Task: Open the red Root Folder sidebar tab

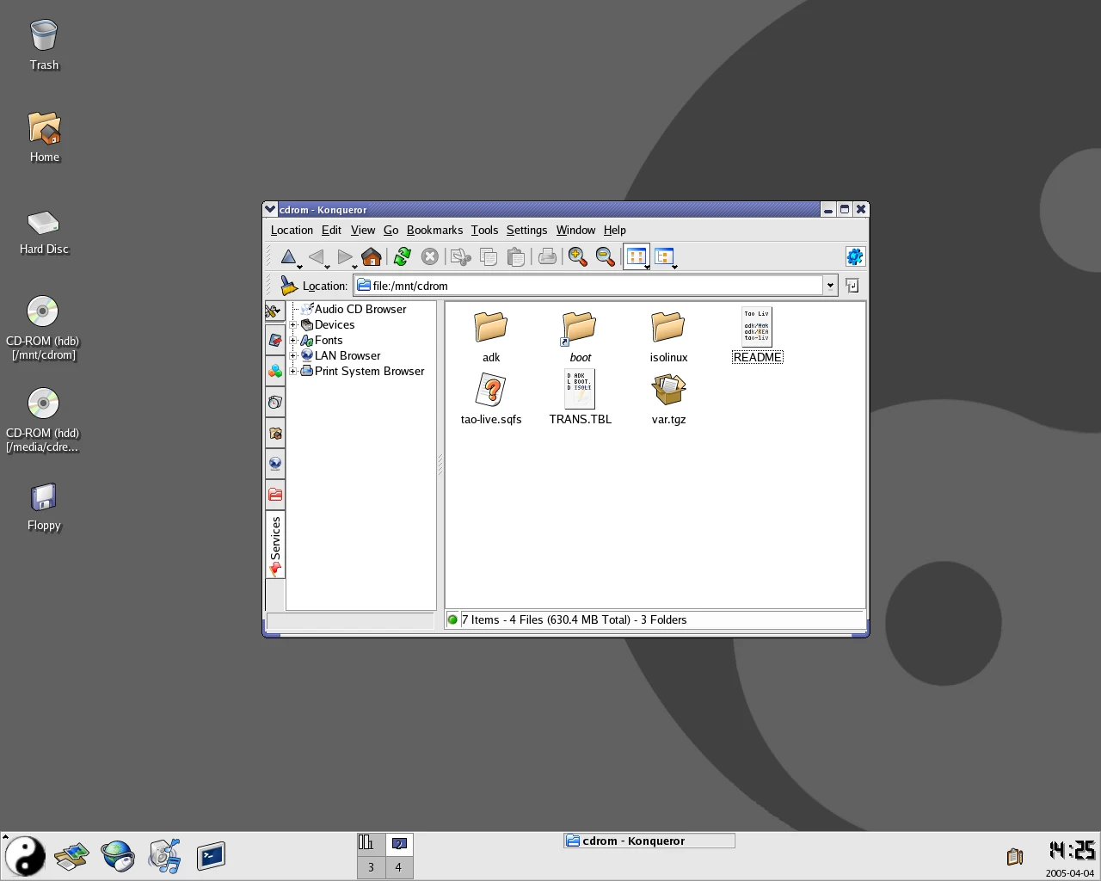Action: (274, 495)
